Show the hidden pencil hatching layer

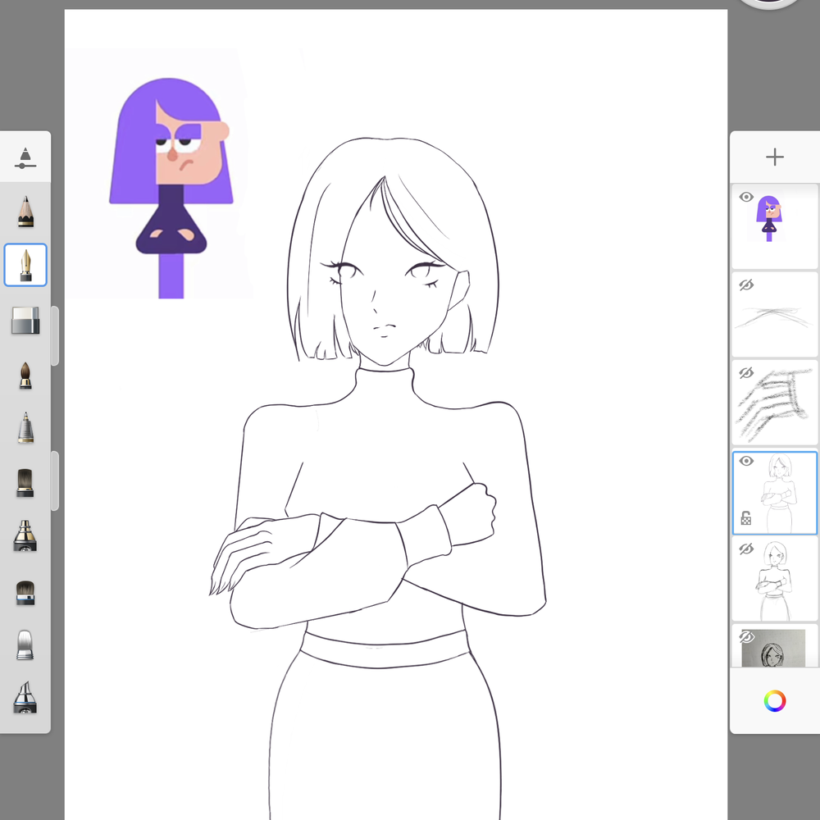(x=746, y=373)
